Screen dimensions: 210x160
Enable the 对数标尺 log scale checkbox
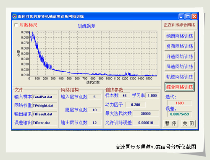click(x=16, y=25)
